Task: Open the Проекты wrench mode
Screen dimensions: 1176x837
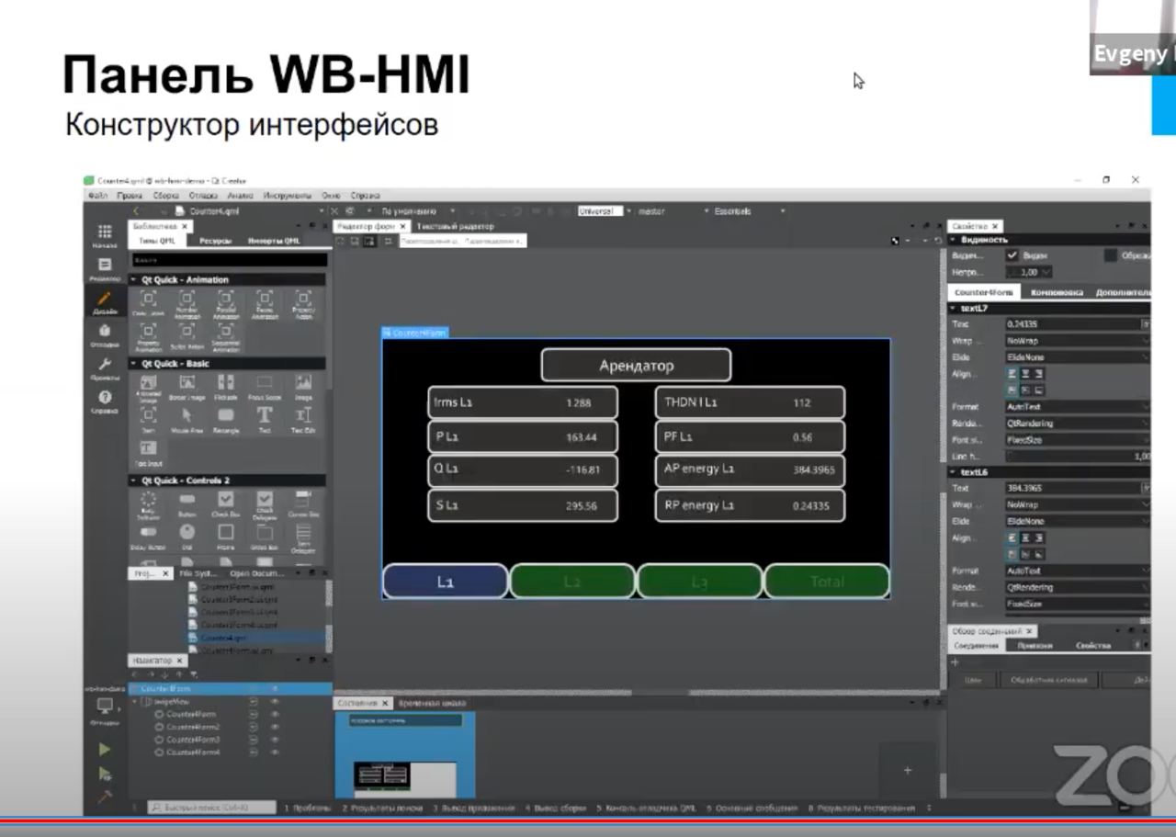Action: [104, 368]
